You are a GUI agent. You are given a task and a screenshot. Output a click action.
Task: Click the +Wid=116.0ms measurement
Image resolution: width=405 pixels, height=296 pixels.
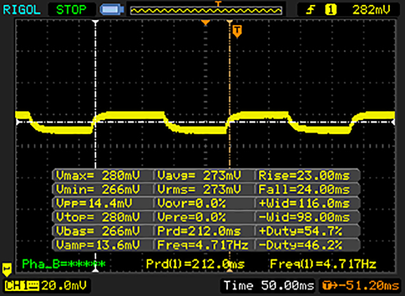click(304, 204)
